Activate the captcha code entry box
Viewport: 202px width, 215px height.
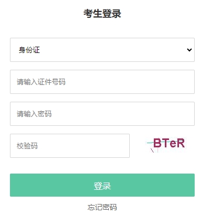[70, 146]
